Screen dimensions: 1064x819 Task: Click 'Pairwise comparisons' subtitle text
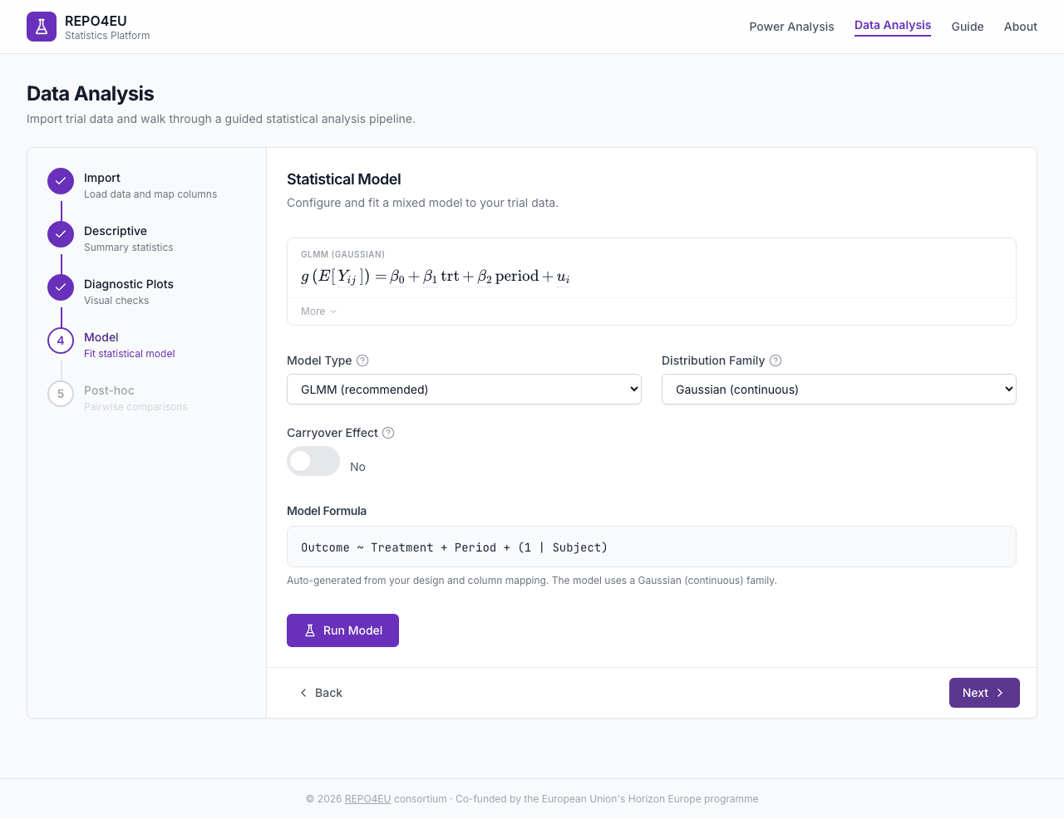(135, 407)
